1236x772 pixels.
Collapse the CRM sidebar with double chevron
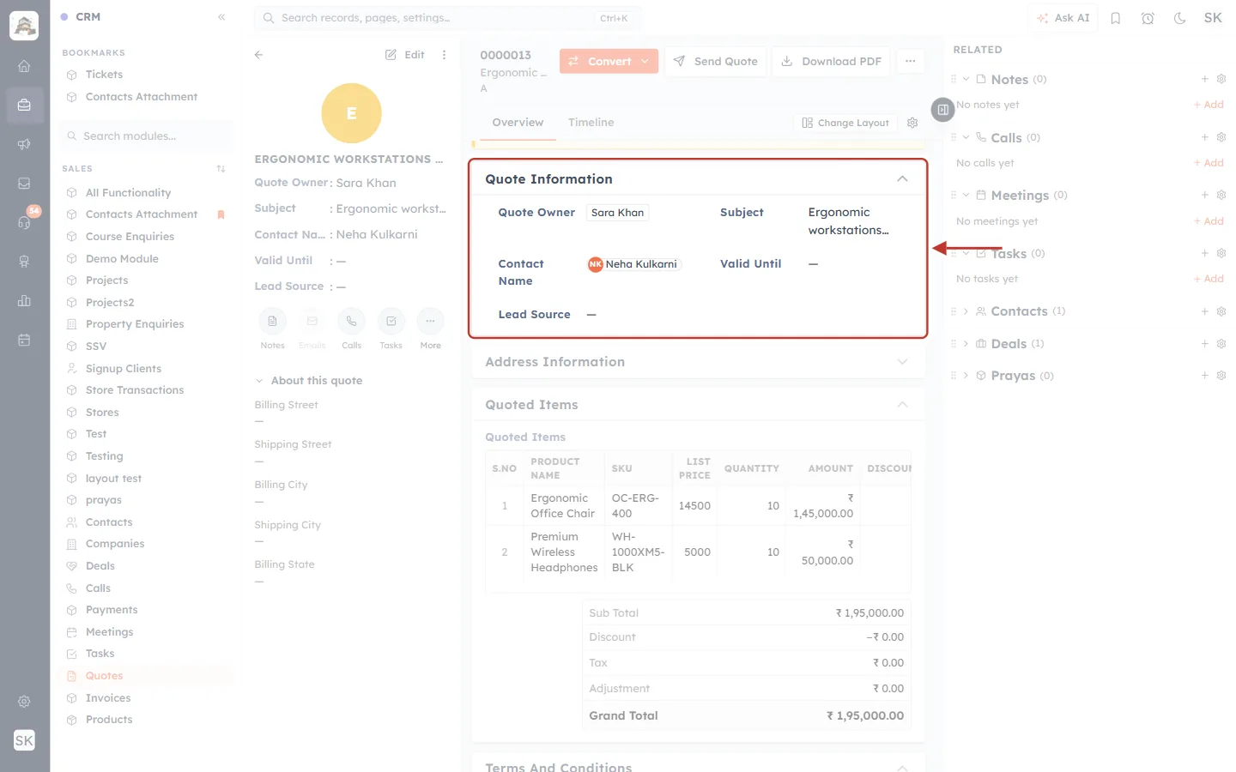[x=221, y=17]
